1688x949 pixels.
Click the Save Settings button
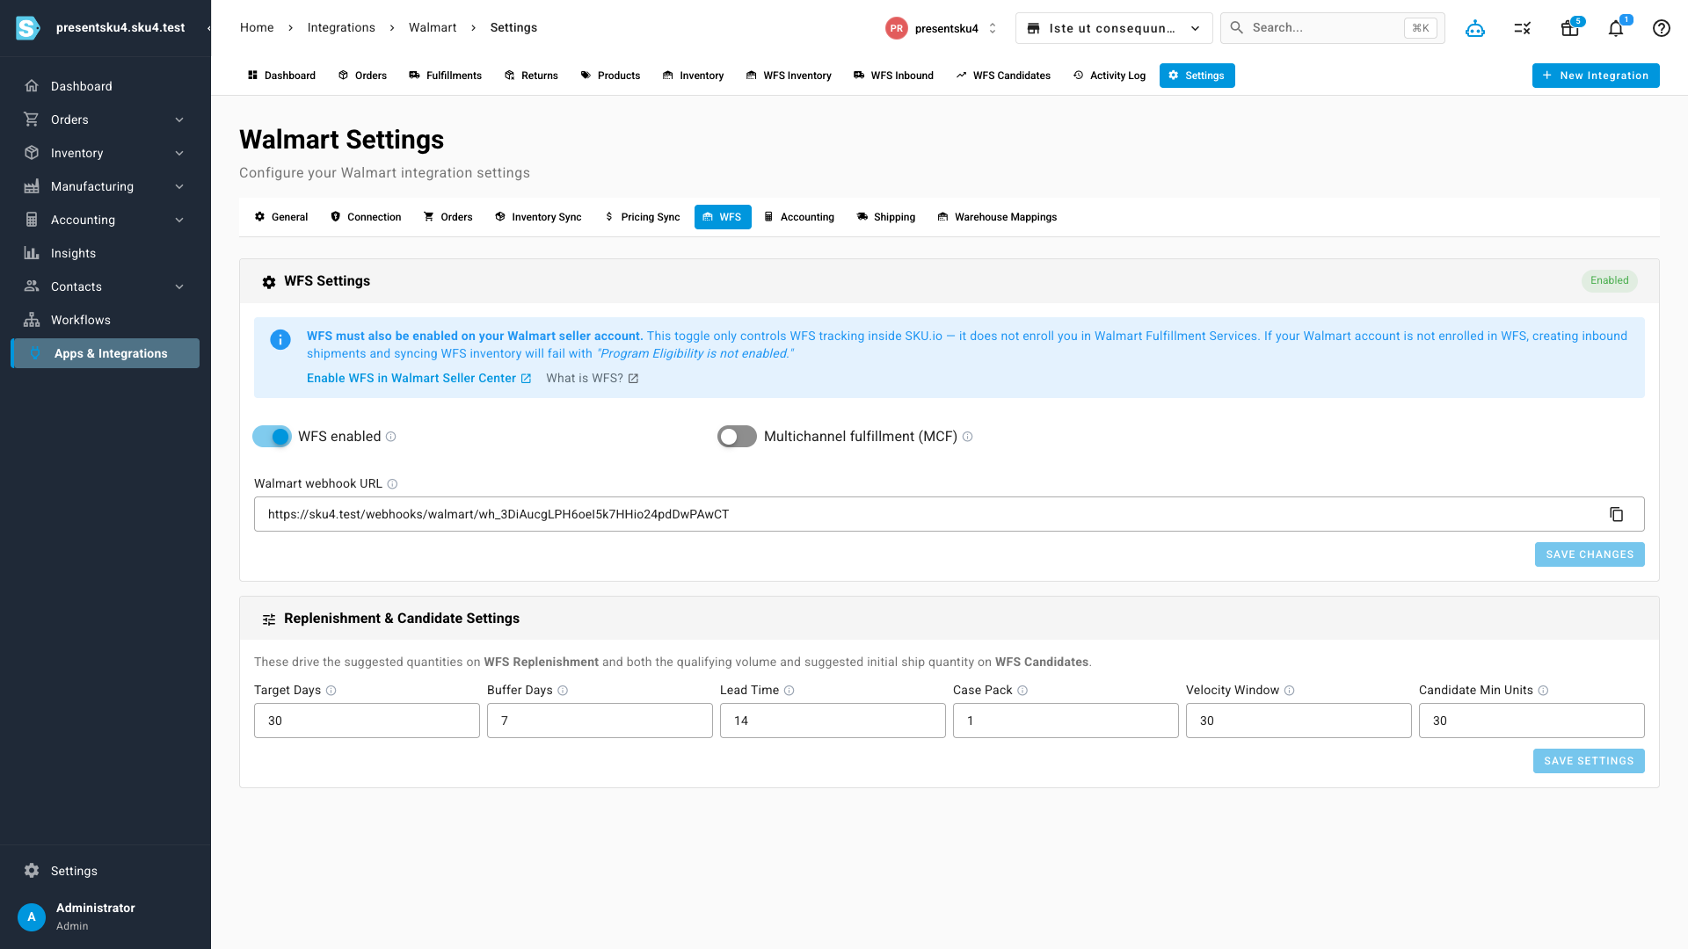coord(1589,761)
